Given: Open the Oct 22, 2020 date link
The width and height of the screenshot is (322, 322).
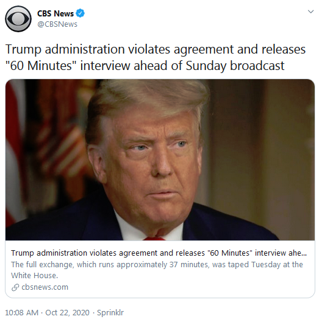Looking at the screenshot, I should point(67,312).
